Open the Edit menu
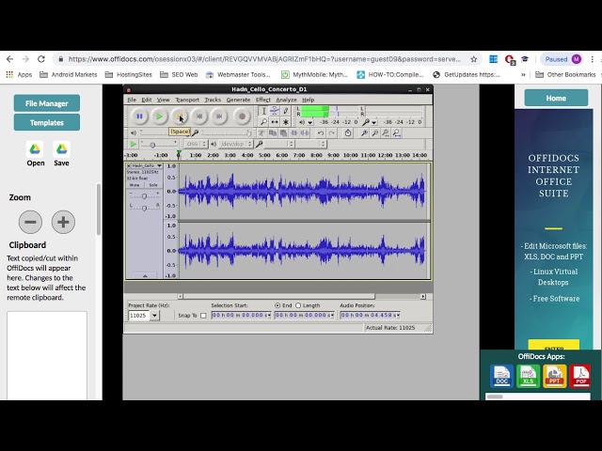The height and width of the screenshot is (451, 602). pyautogui.click(x=147, y=100)
